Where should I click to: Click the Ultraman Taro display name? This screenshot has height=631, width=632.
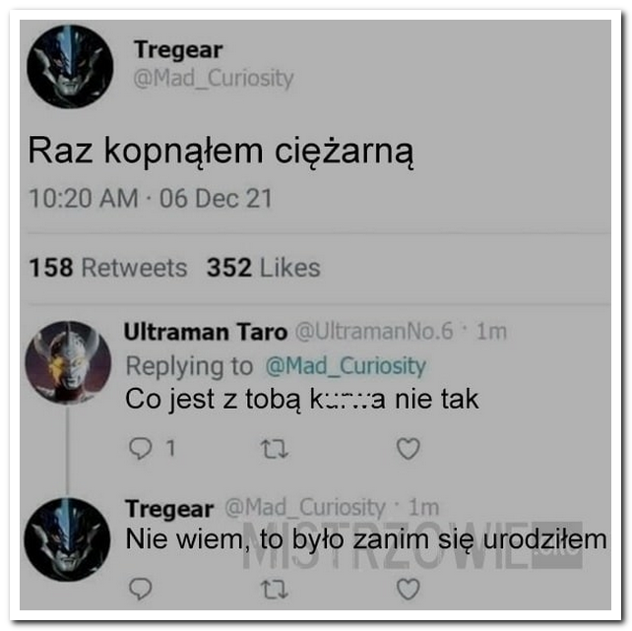[x=206, y=332]
